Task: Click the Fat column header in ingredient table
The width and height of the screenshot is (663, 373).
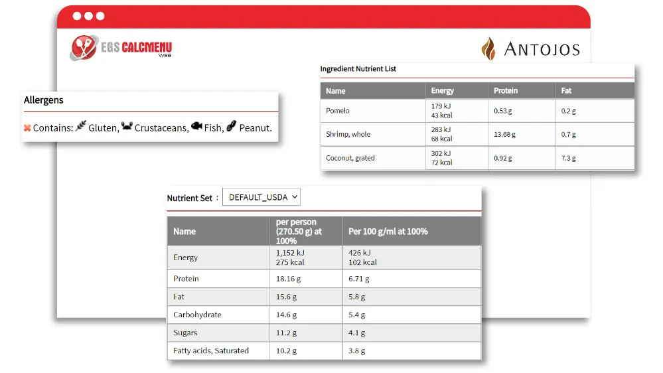Action: [566, 90]
